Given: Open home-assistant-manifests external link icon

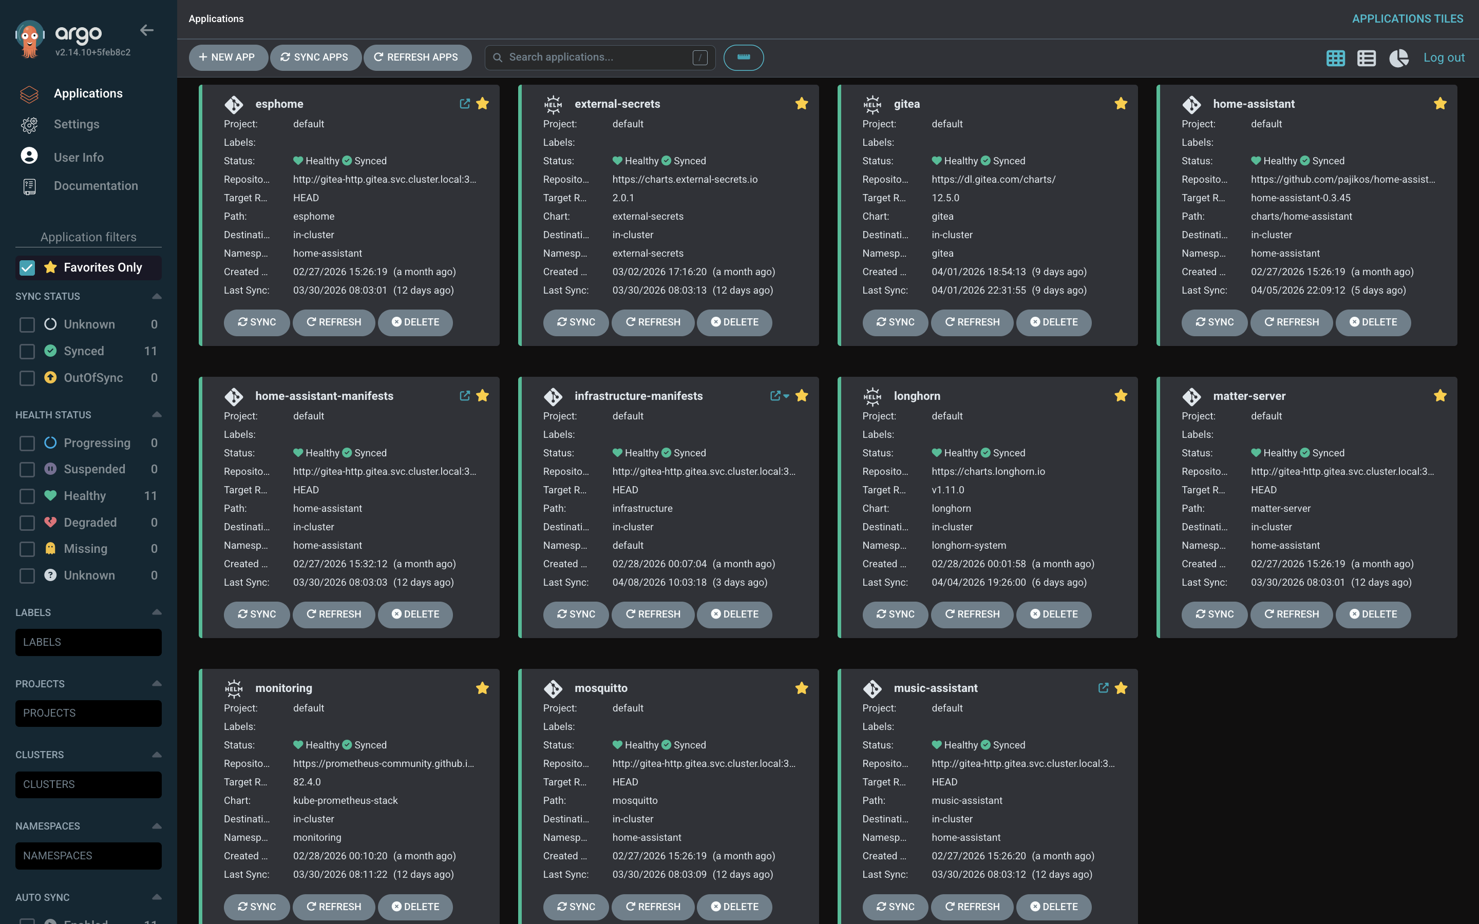Looking at the screenshot, I should tap(464, 395).
